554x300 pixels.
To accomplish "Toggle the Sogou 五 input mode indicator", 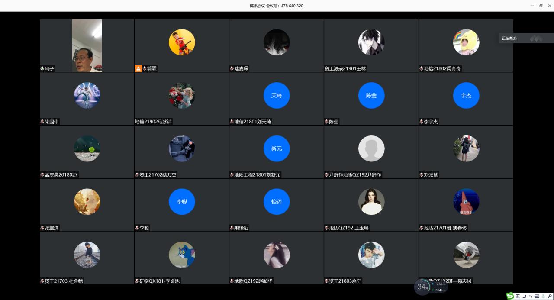I will coord(518,296).
